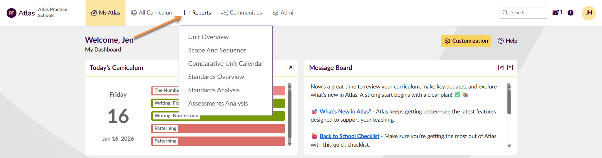
Task: Open the Communities navigation menu
Action: tap(241, 13)
